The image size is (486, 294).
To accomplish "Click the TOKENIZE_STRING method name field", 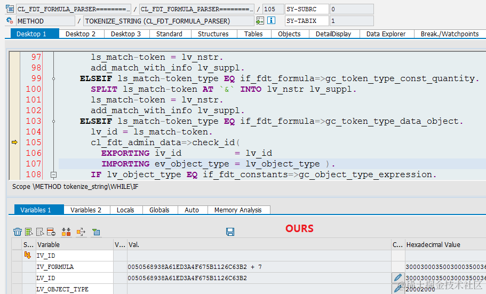I will click(169, 21).
